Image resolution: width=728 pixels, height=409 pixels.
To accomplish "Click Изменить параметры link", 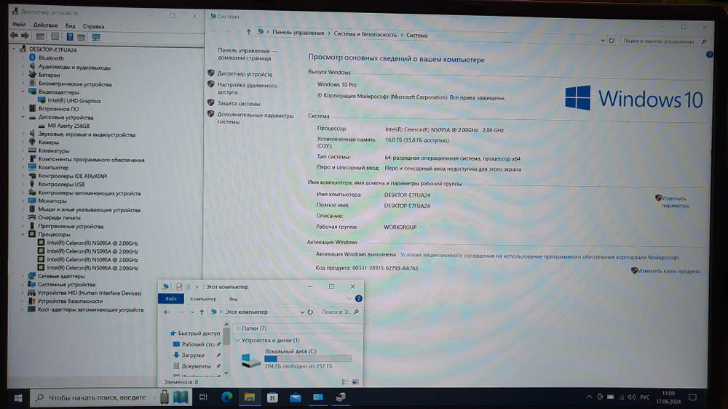I will (x=676, y=202).
